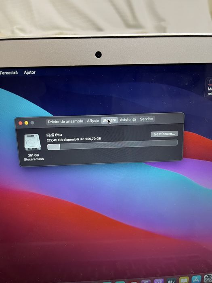The image size is (212, 283).
Task: Open Podcasts from the dock
Action: (x=159, y=281)
